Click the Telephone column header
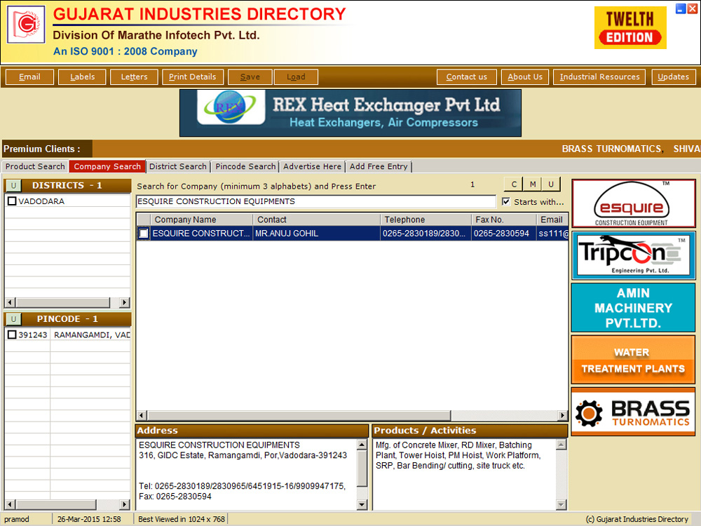The width and height of the screenshot is (701, 526). [426, 220]
